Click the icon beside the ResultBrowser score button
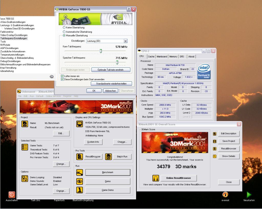The width and height of the screenshot is (262, 209). [x=215, y=149]
